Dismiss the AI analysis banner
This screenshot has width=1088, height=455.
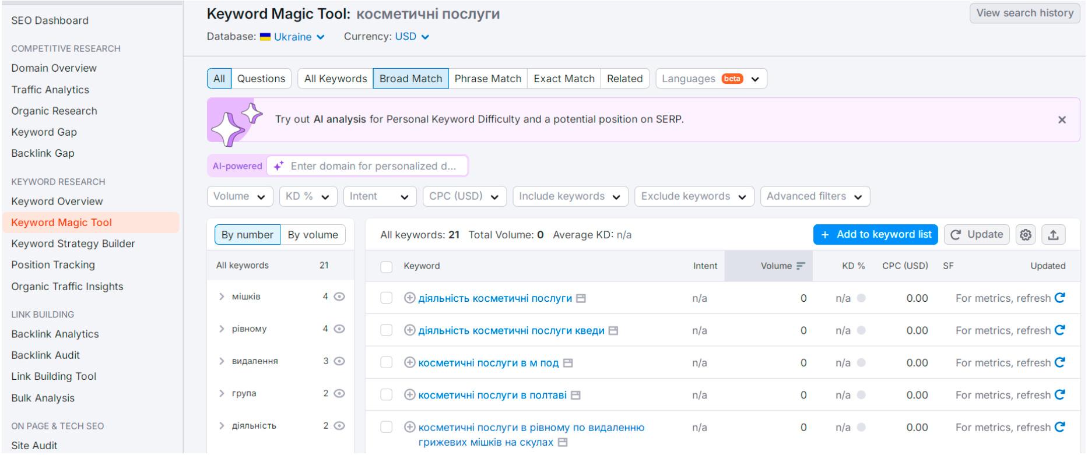tap(1062, 120)
